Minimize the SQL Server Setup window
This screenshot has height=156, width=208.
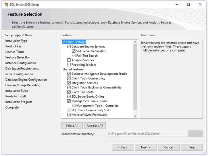tap(177, 5)
